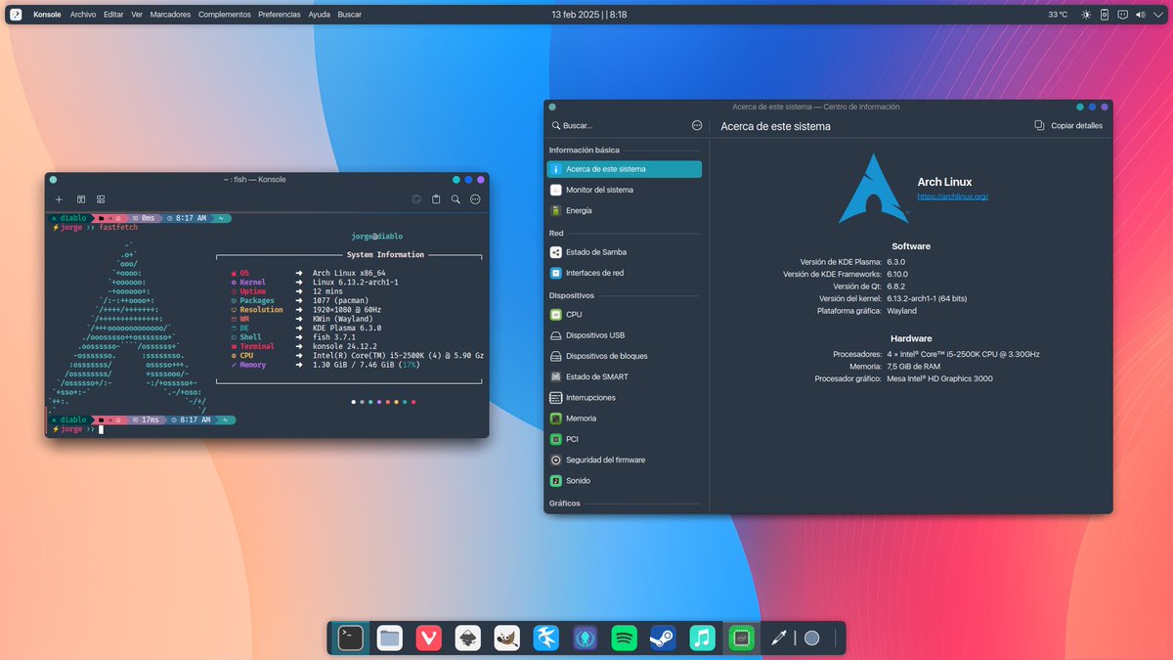Click the Arch Linux logo image
Screen dimensions: 1173x660
[x=873, y=188]
